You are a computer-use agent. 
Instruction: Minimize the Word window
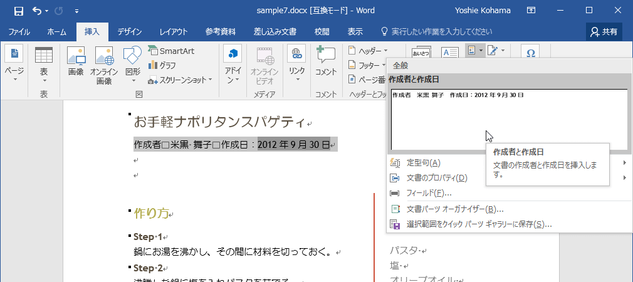(x=561, y=11)
